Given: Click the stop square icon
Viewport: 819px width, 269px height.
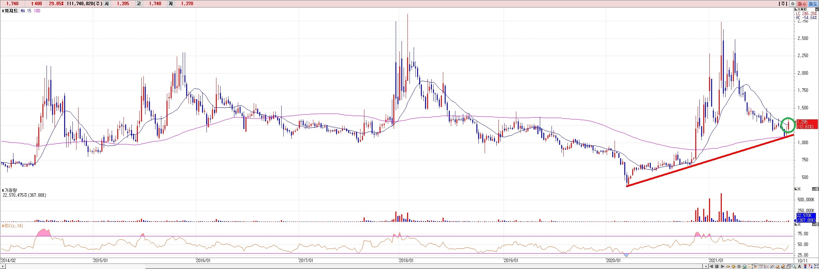Looking at the screenshot, I should (717, 266).
